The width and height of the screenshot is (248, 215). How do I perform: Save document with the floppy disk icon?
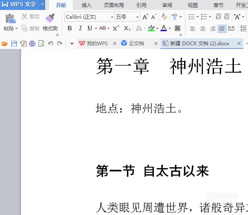[14, 44]
